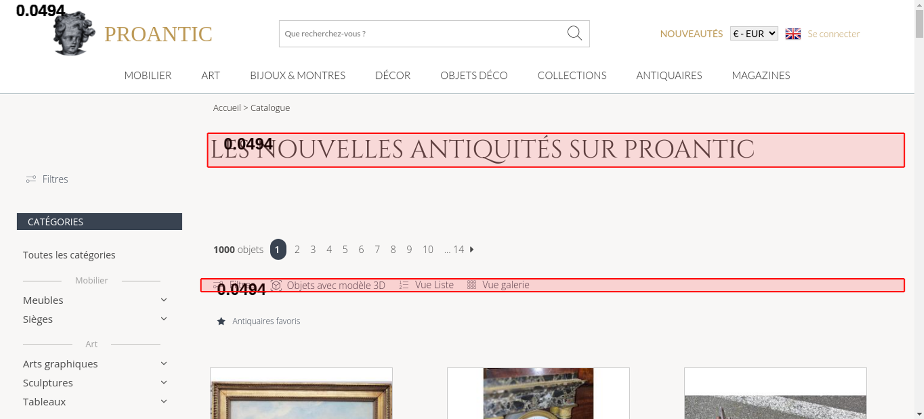Click the Proantic bust logo
This screenshot has height=419, width=924.
(74, 34)
